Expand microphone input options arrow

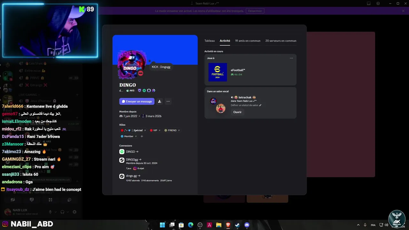tap(56, 212)
